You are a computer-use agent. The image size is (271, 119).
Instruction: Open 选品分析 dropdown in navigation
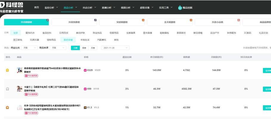(70, 8)
